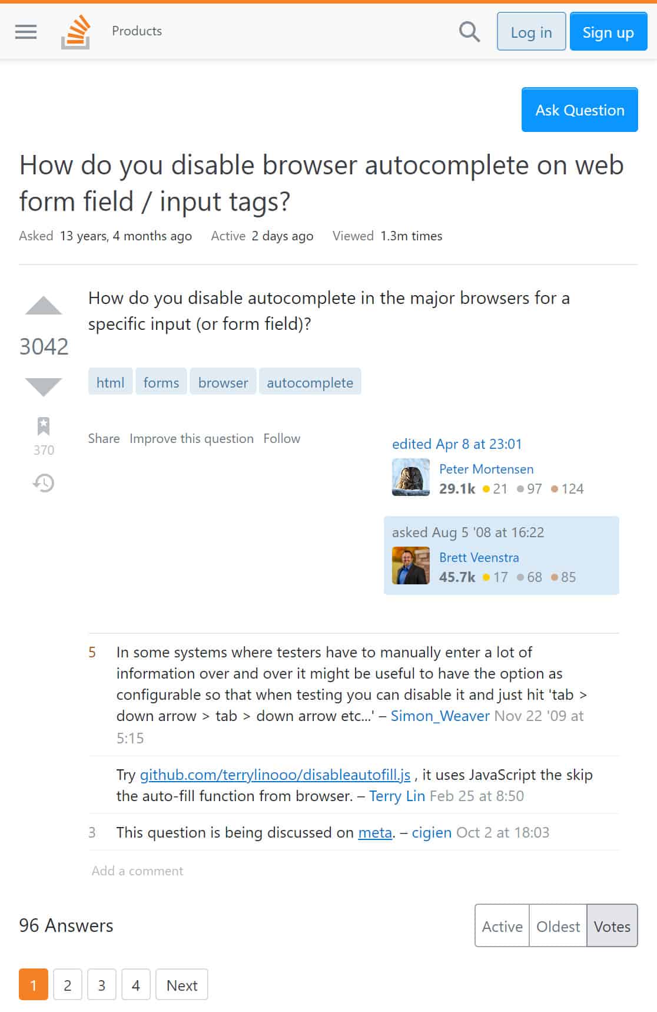This screenshot has width=657, height=1012.
Task: Upvote the question with the up arrow
Action: [x=43, y=307]
